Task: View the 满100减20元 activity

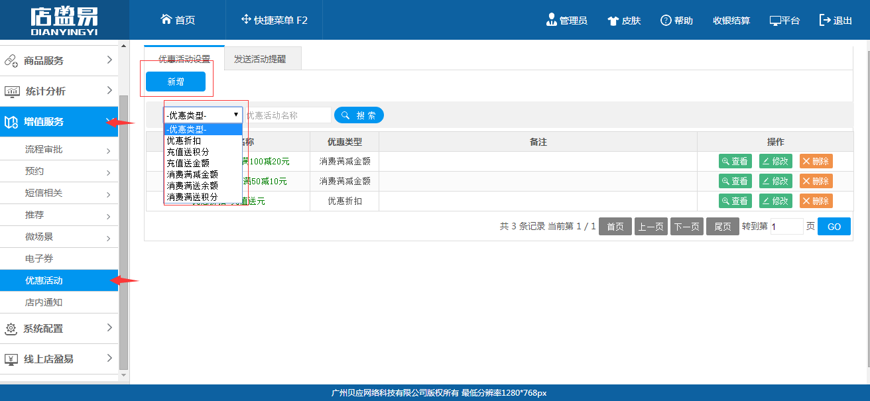Action: (x=735, y=161)
